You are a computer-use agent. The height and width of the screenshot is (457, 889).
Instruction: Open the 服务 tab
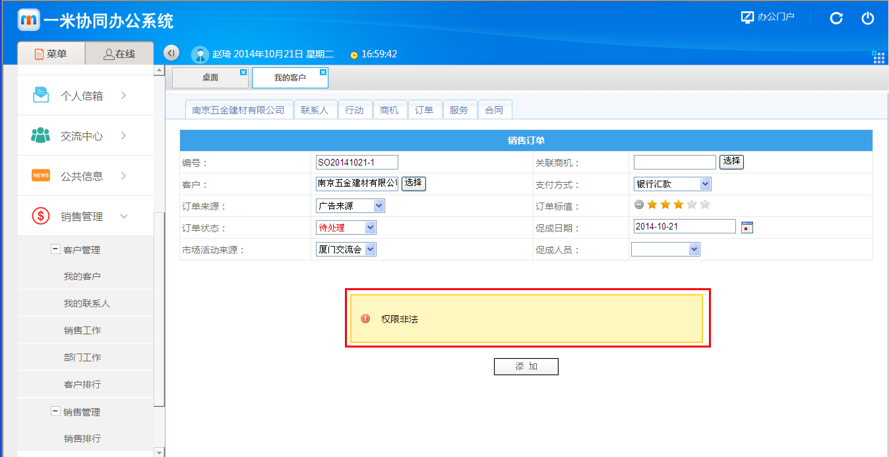point(459,110)
